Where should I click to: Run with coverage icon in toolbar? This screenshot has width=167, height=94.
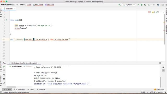pos(145,5)
